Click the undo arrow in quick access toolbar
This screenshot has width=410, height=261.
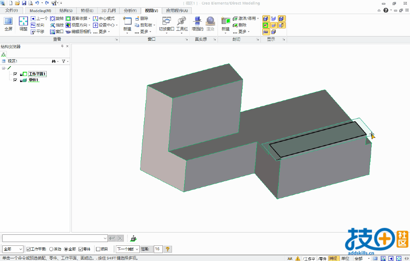37,3
